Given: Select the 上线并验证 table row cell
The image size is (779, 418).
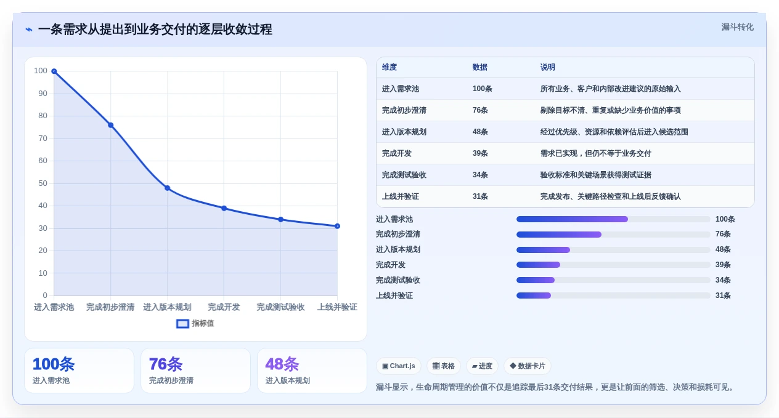Looking at the screenshot, I should (x=401, y=196).
